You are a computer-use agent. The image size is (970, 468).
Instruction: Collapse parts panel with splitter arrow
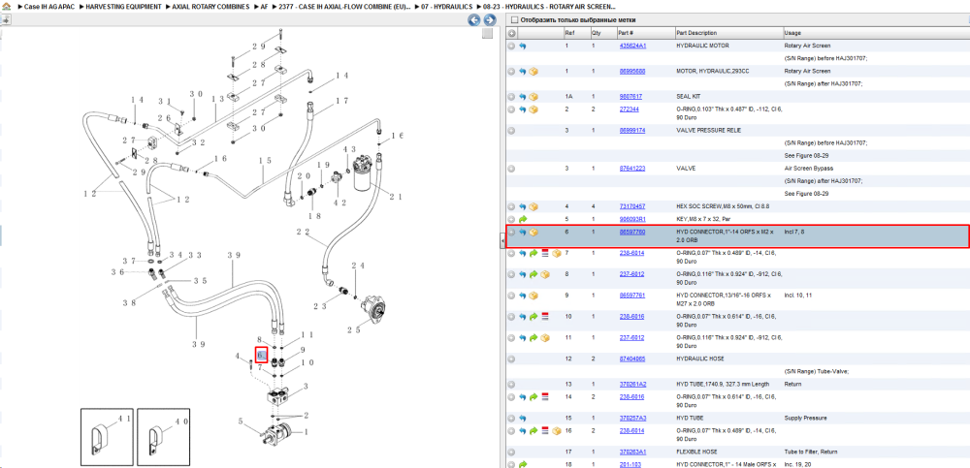click(502, 242)
